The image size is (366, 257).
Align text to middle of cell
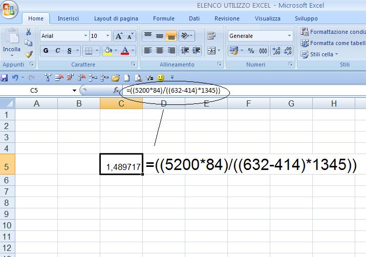click(x=160, y=36)
